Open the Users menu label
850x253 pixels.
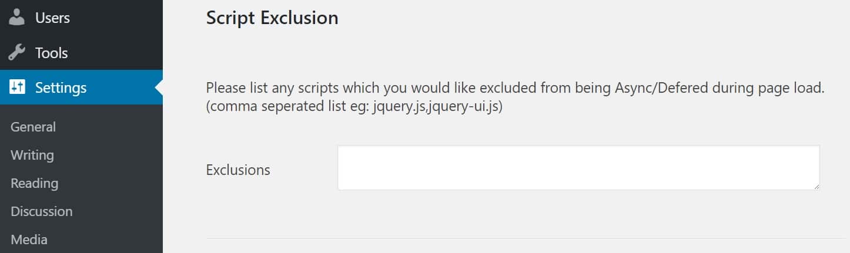tap(52, 18)
